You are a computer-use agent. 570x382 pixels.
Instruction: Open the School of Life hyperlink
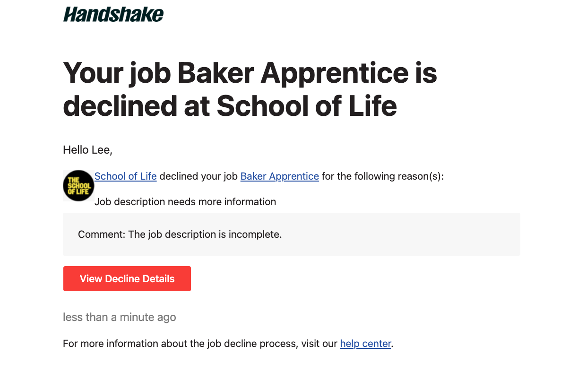pos(125,176)
